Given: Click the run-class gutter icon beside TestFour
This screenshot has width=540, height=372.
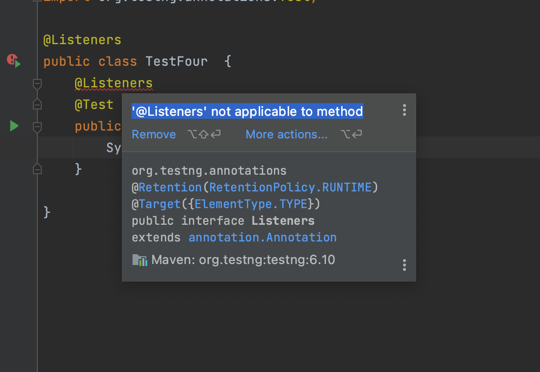Looking at the screenshot, I should click(14, 61).
